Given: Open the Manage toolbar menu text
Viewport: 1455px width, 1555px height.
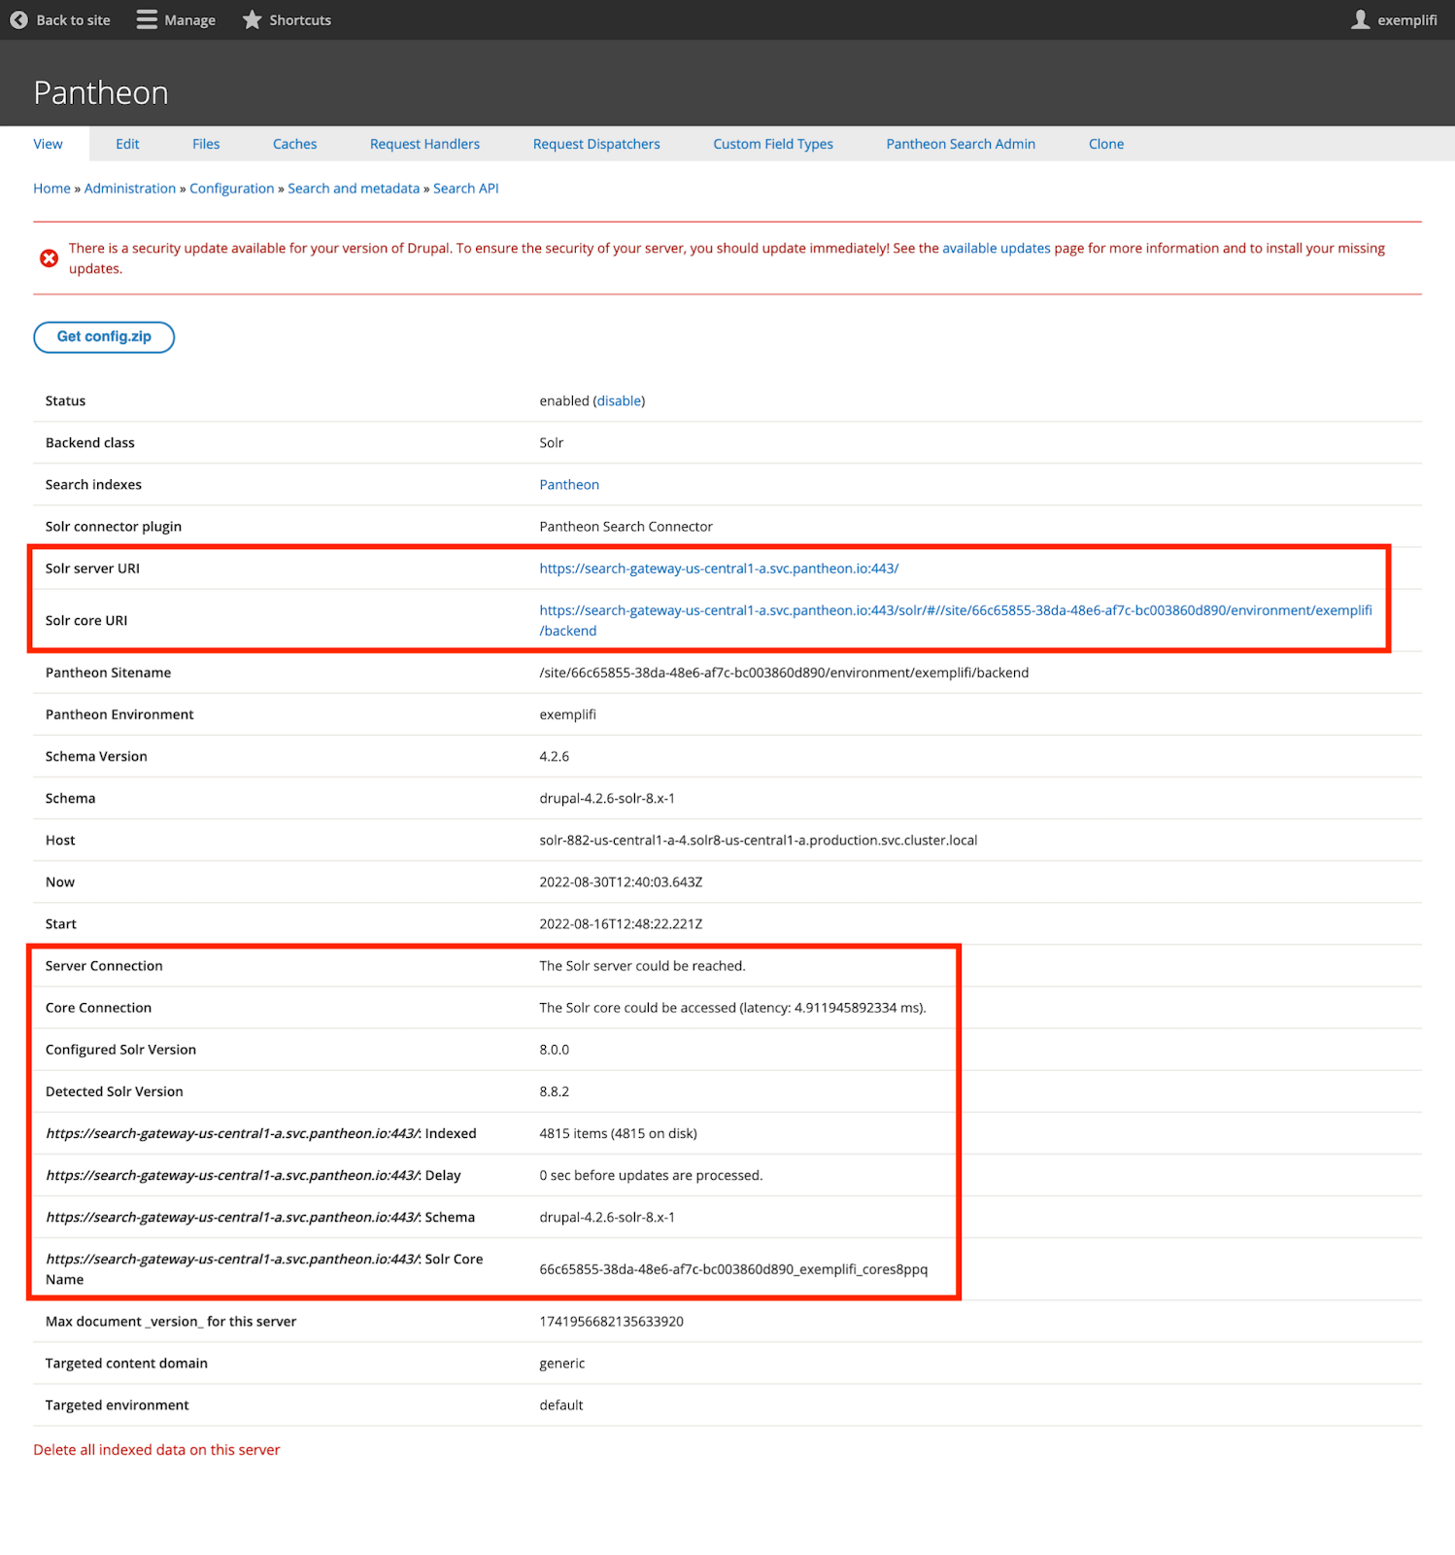Looking at the screenshot, I should click(x=189, y=19).
